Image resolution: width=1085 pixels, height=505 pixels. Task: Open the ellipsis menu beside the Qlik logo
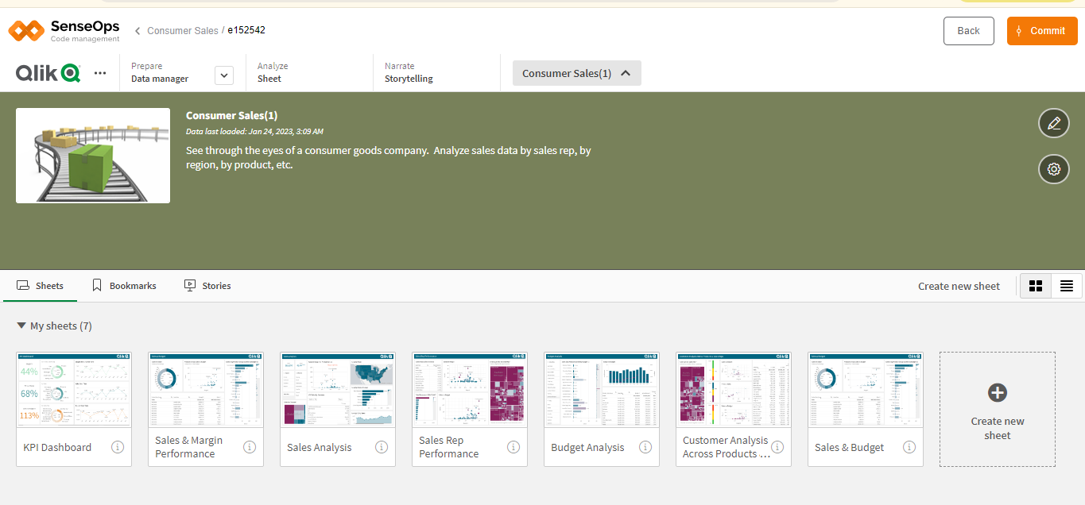100,72
